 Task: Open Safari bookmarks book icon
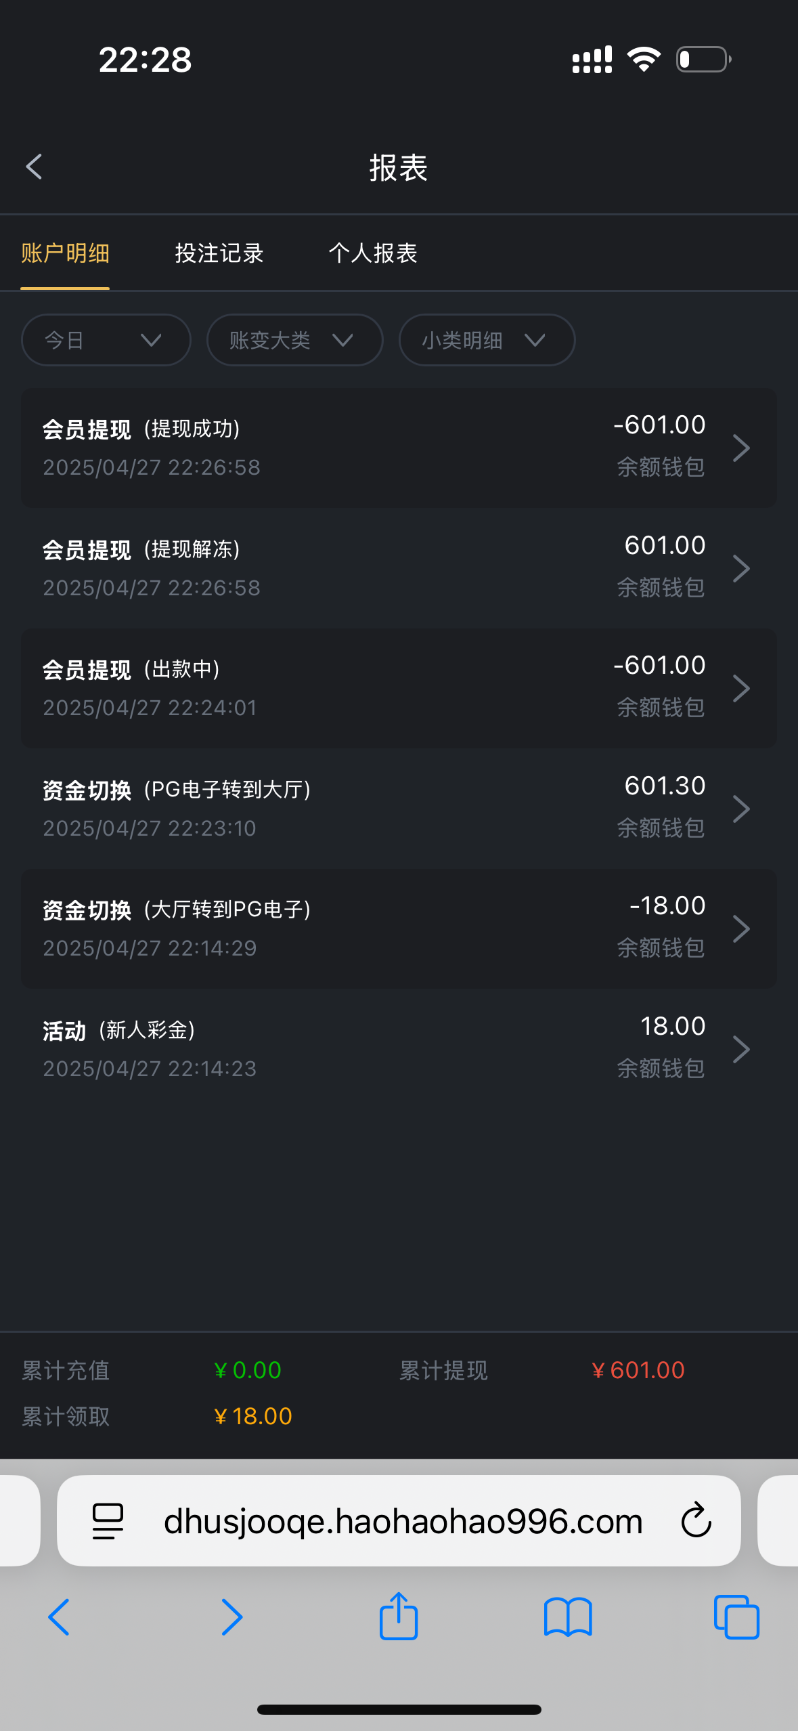coord(568,1617)
